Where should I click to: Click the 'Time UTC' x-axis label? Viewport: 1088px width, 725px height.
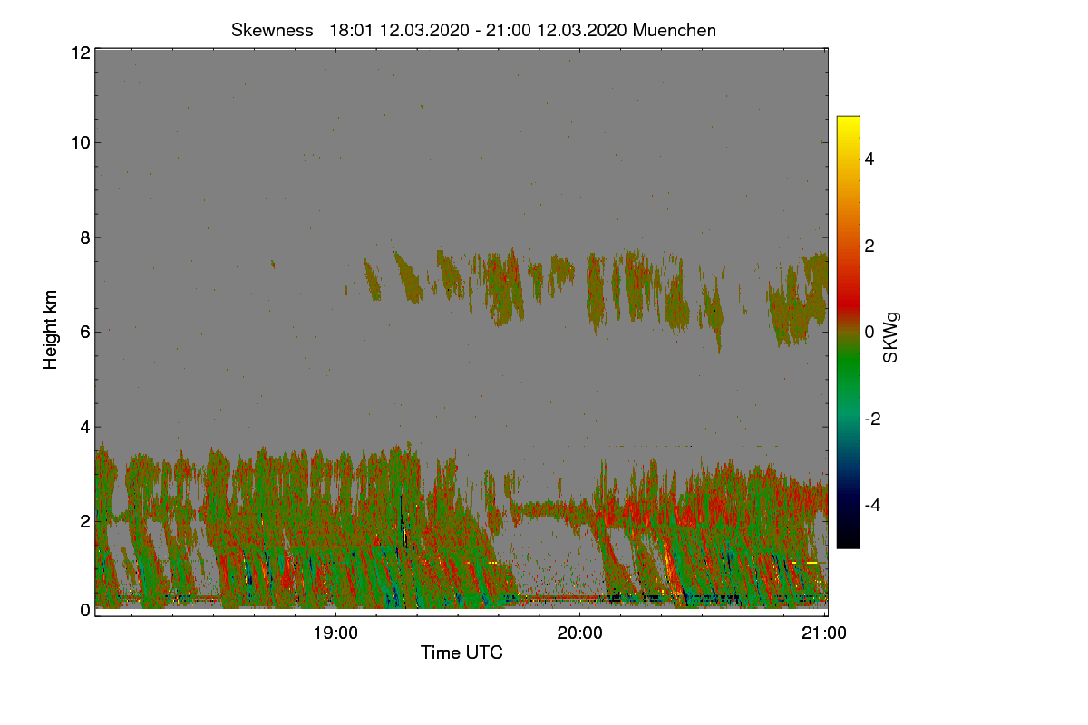(x=461, y=652)
